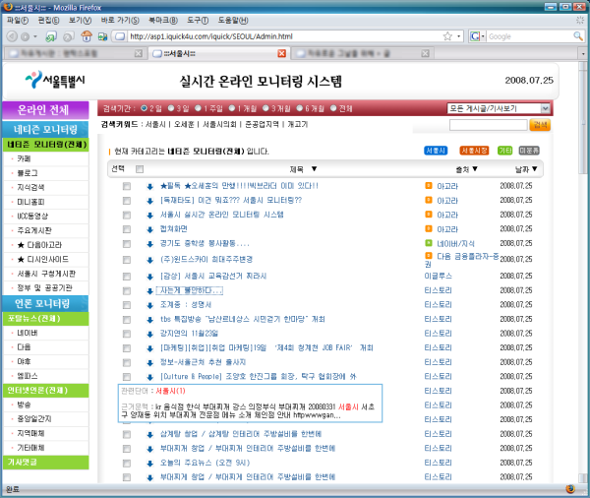Select the 전체 search period radio
The width and height of the screenshot is (590, 498).
click(333, 108)
